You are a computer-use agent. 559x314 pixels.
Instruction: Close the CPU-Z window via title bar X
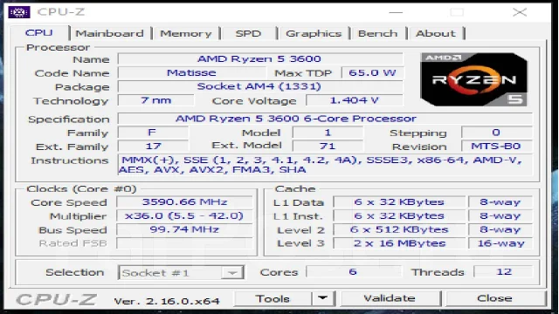click(x=520, y=12)
